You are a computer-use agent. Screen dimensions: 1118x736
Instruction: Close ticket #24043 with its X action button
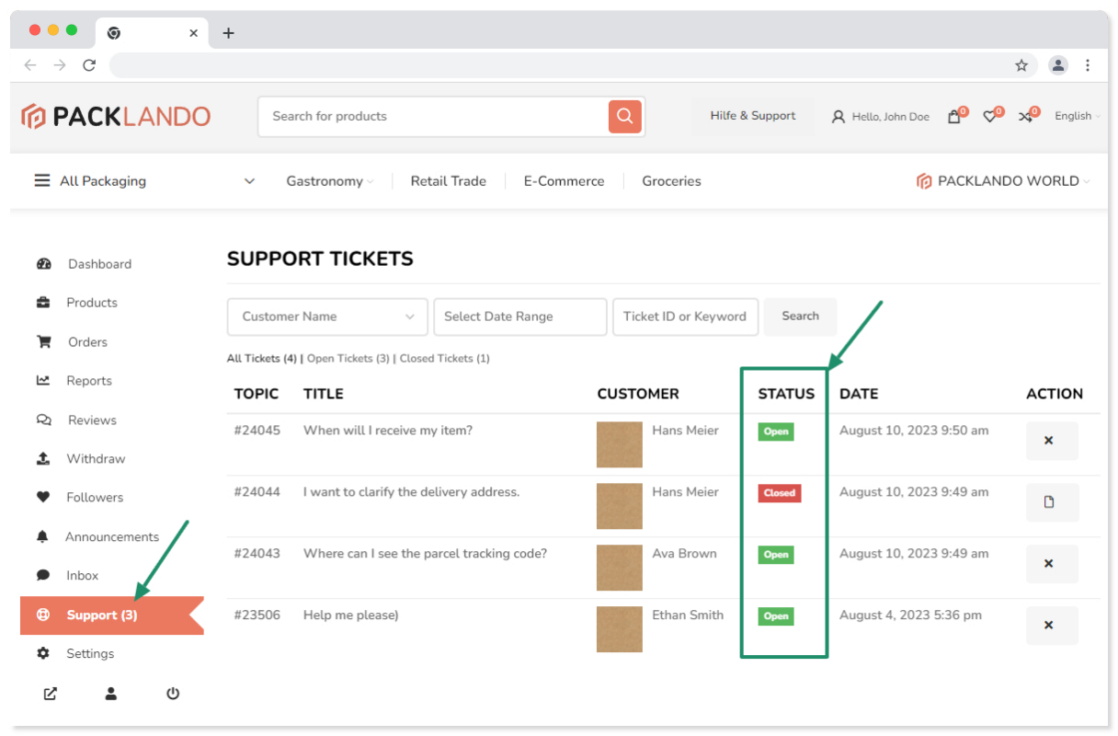click(1052, 564)
